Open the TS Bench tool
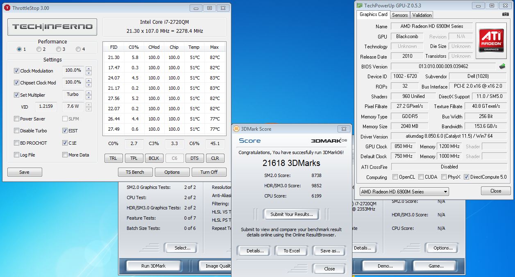 [x=135, y=172]
